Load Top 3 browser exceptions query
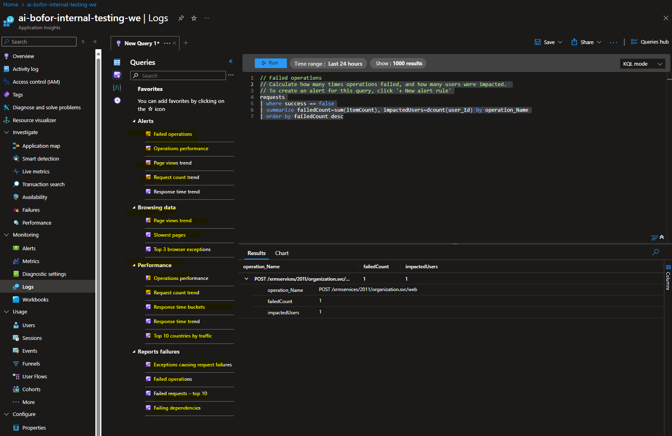This screenshot has height=436, width=672. pos(182,249)
